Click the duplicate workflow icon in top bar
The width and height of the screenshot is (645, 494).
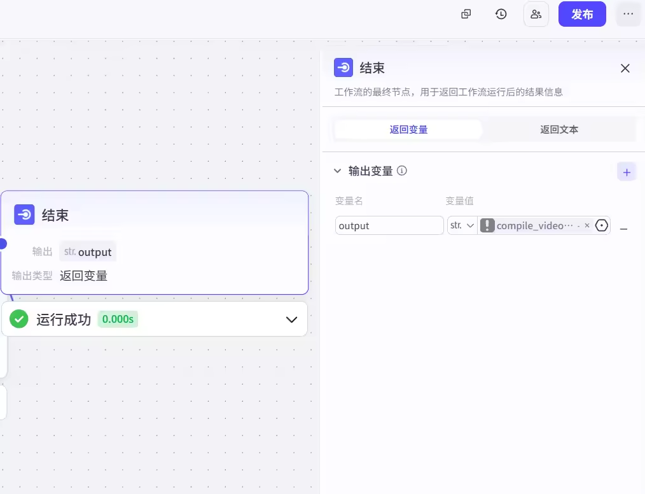tap(466, 14)
